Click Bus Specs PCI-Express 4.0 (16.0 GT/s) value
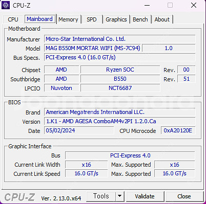206x204 pixels. 120,57
